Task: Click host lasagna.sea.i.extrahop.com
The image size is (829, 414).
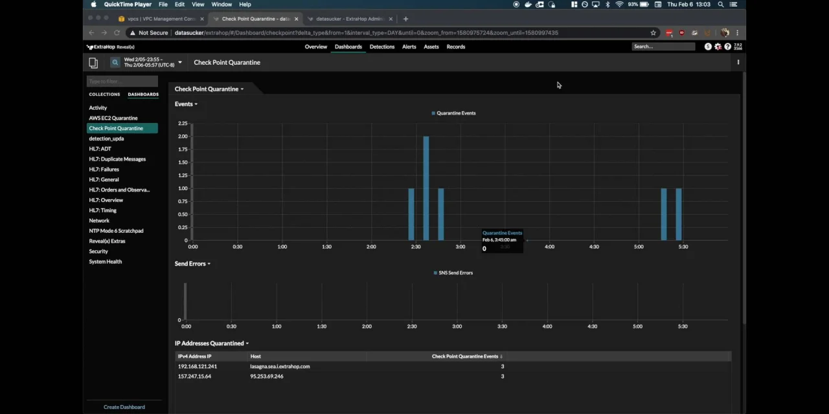Action: pyautogui.click(x=280, y=367)
